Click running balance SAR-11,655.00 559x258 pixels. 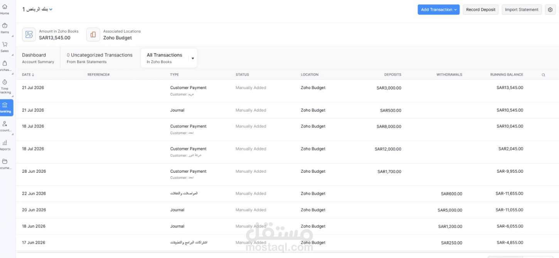pyautogui.click(x=509, y=194)
